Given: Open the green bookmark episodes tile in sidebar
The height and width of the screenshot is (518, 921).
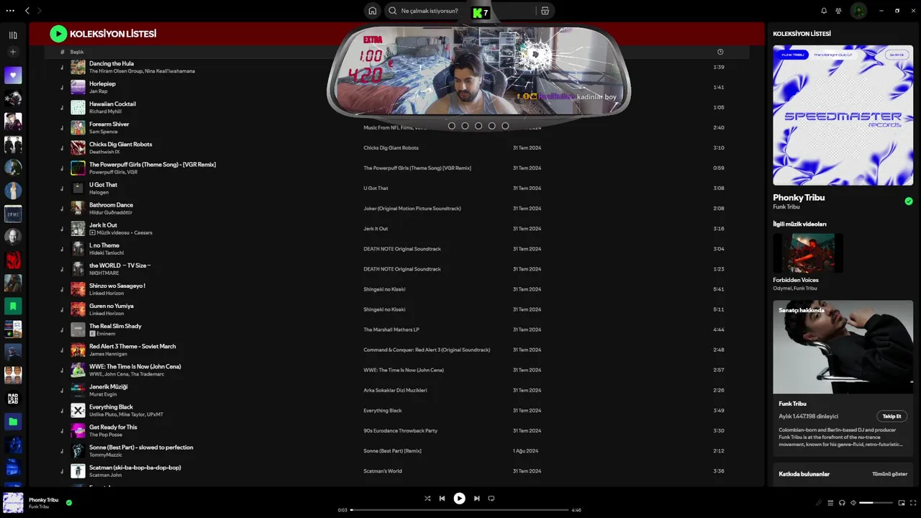Looking at the screenshot, I should (x=13, y=306).
